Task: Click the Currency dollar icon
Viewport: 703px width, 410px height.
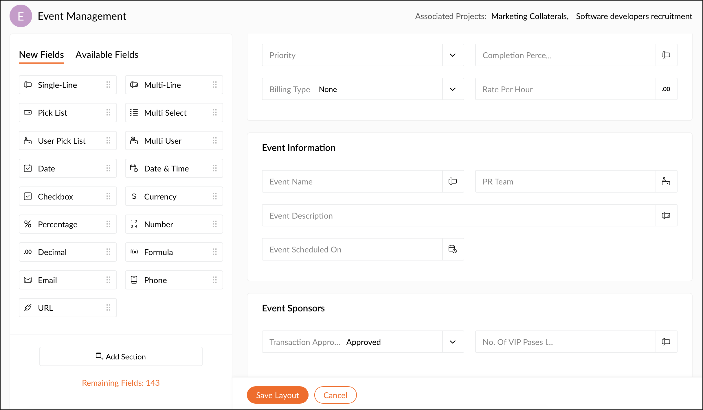Action: tap(134, 196)
